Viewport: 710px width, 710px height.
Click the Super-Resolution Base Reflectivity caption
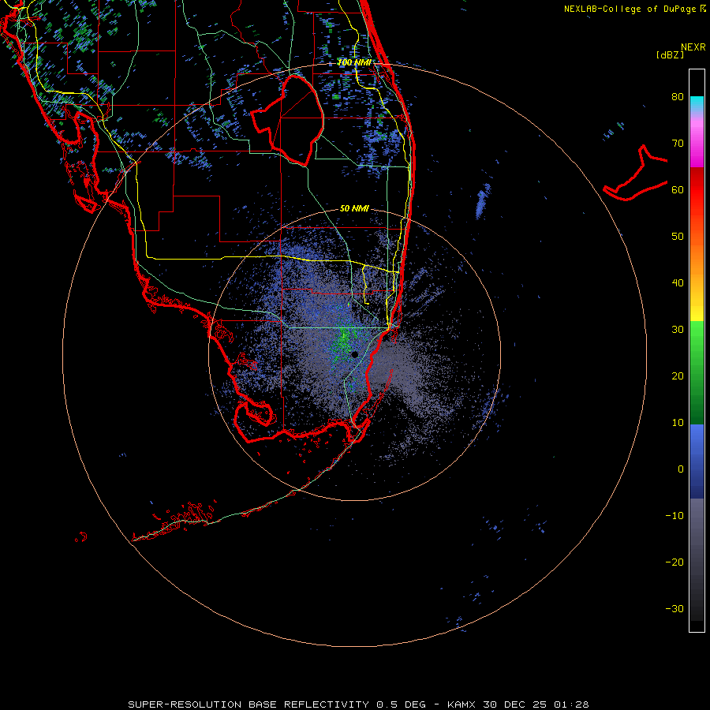tap(357, 704)
